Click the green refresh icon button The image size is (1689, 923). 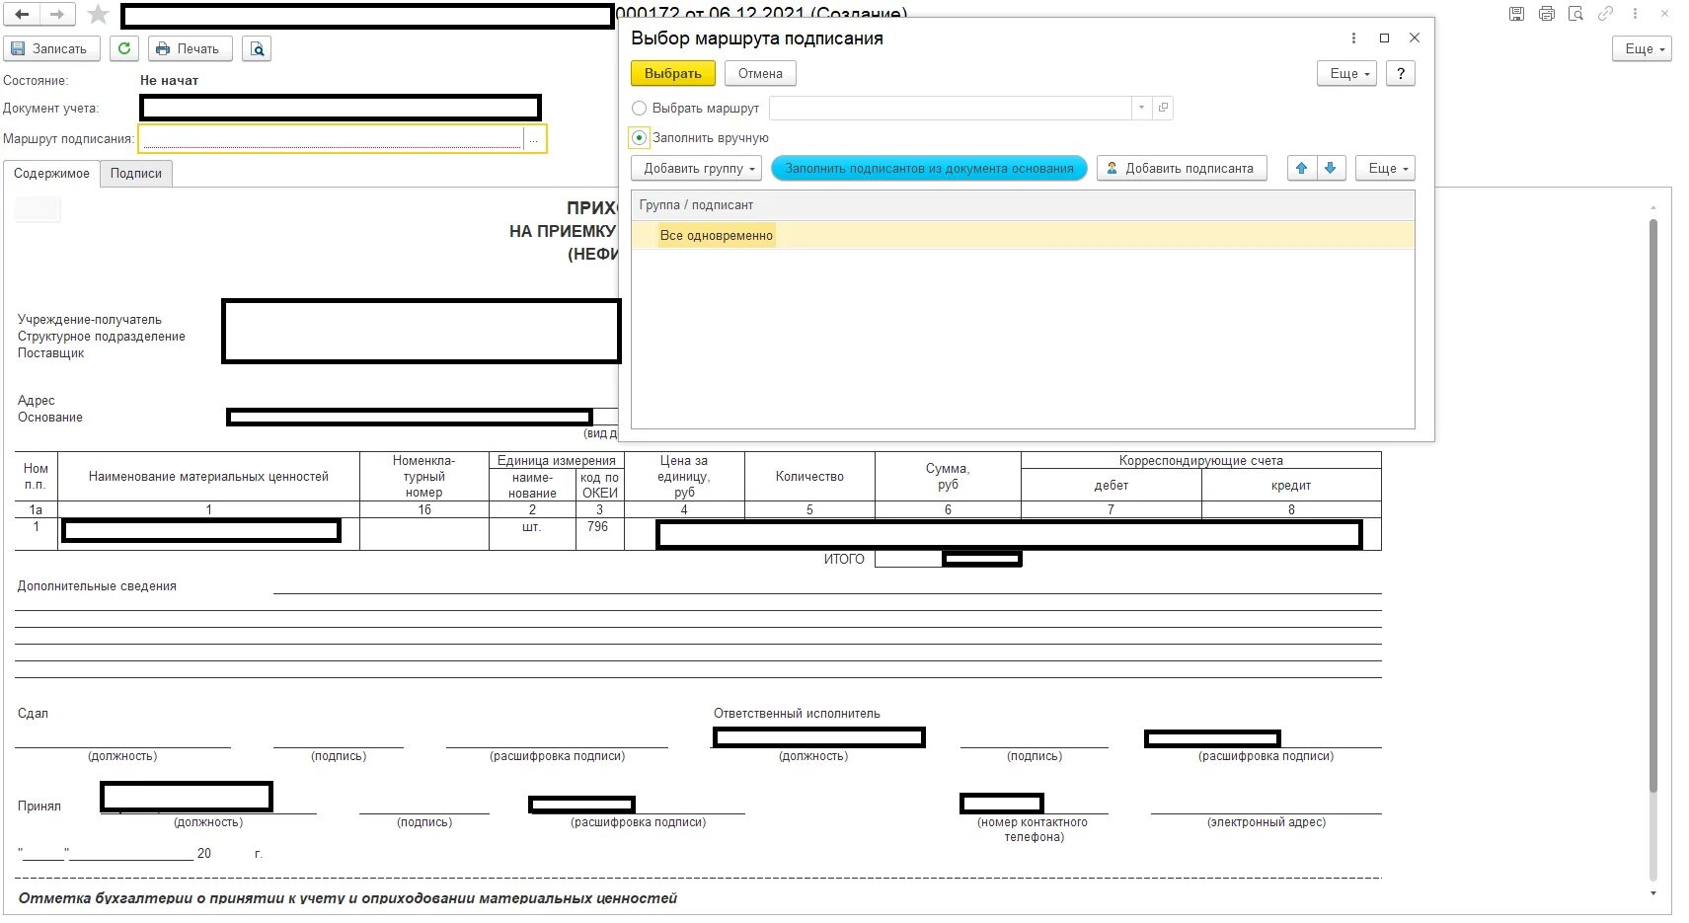click(x=124, y=48)
